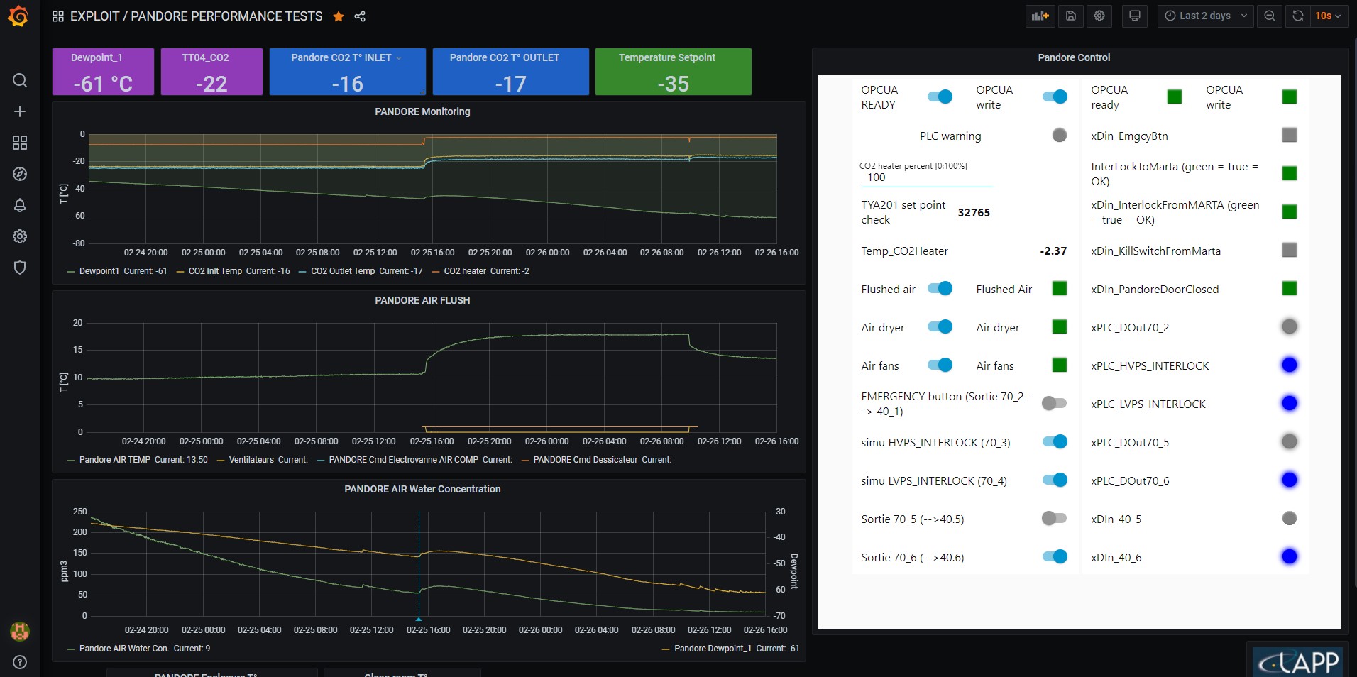Unstar the dashboard with the star icon
The width and height of the screenshot is (1357, 677).
click(339, 16)
